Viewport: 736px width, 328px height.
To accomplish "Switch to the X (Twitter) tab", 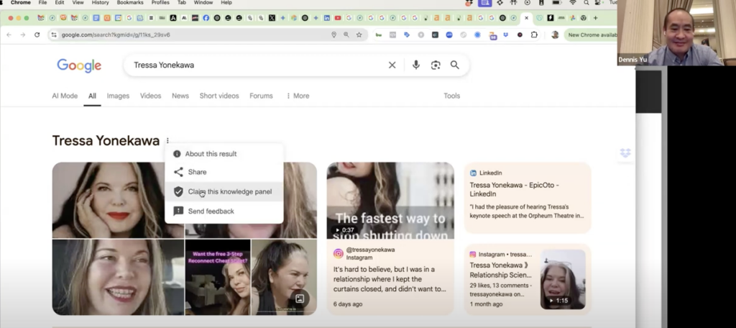I will click(x=272, y=18).
